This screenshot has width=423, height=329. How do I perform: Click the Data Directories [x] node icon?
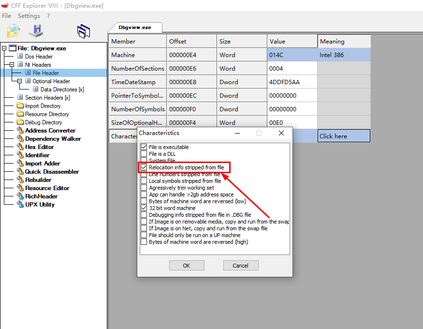[x=35, y=89]
